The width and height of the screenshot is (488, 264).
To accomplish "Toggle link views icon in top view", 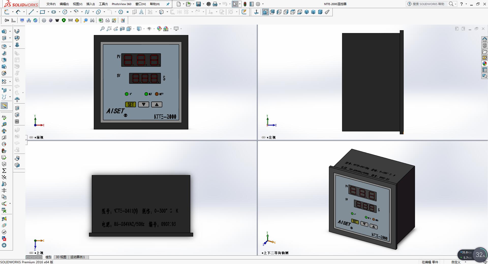I will pos(31,253).
